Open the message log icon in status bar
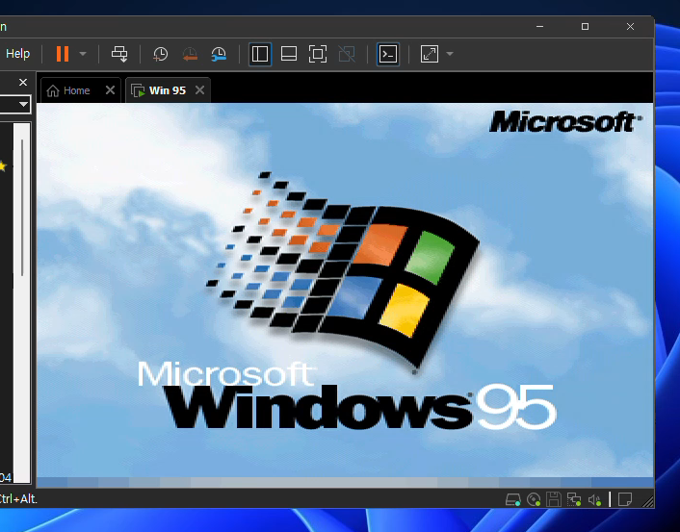The height and width of the screenshot is (532, 680). point(625,499)
